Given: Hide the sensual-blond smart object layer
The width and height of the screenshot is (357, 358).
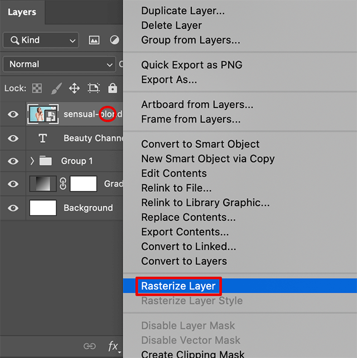Looking at the screenshot, I should point(13,115).
